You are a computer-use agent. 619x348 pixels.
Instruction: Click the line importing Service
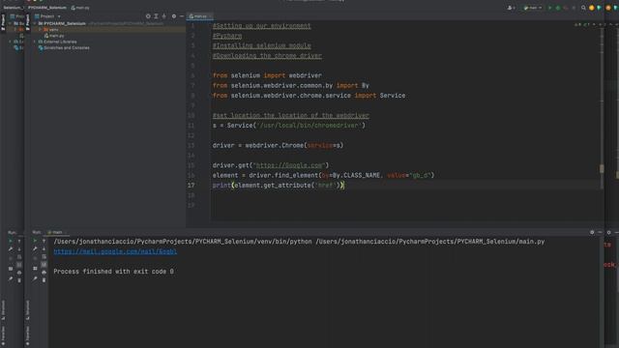309,96
